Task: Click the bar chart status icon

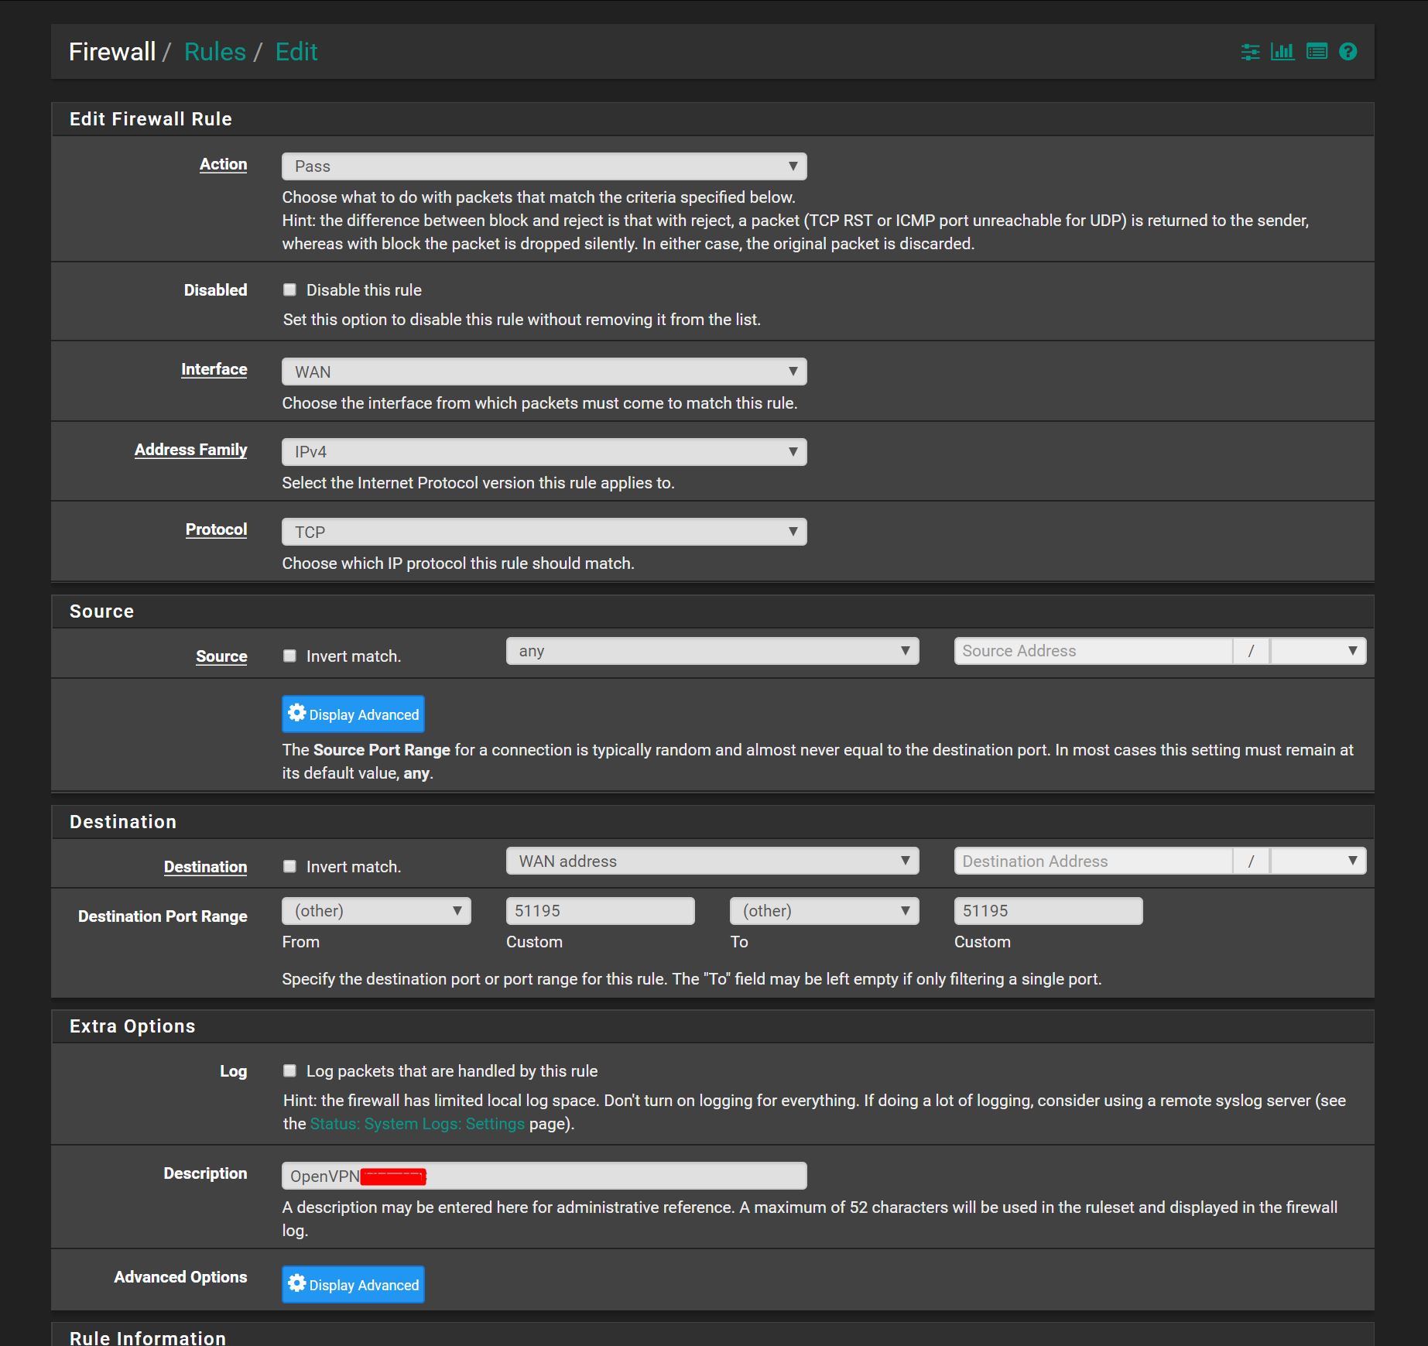Action: click(1282, 52)
